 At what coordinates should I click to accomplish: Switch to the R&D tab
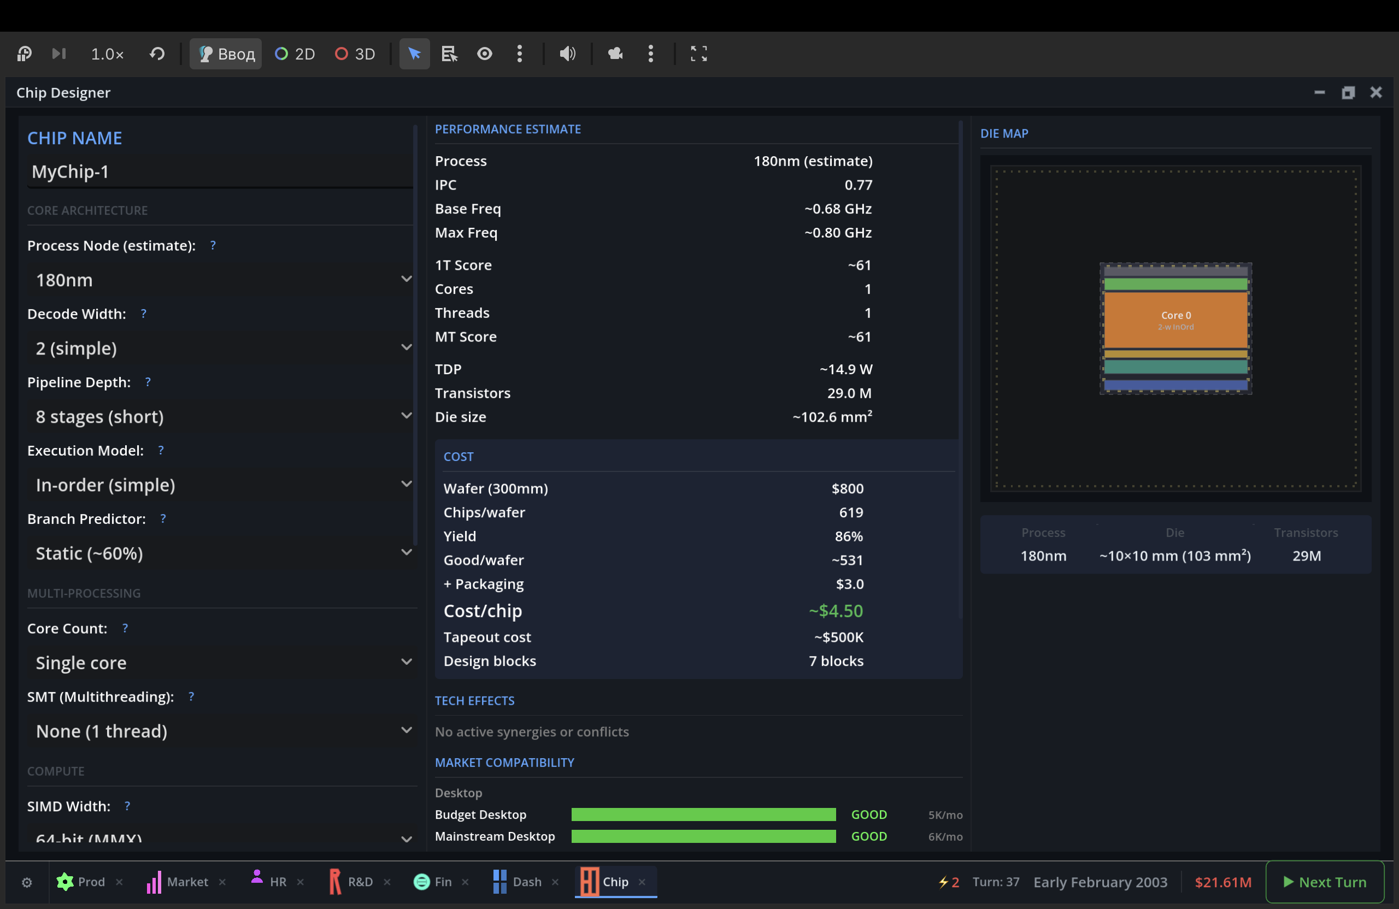pos(351,882)
